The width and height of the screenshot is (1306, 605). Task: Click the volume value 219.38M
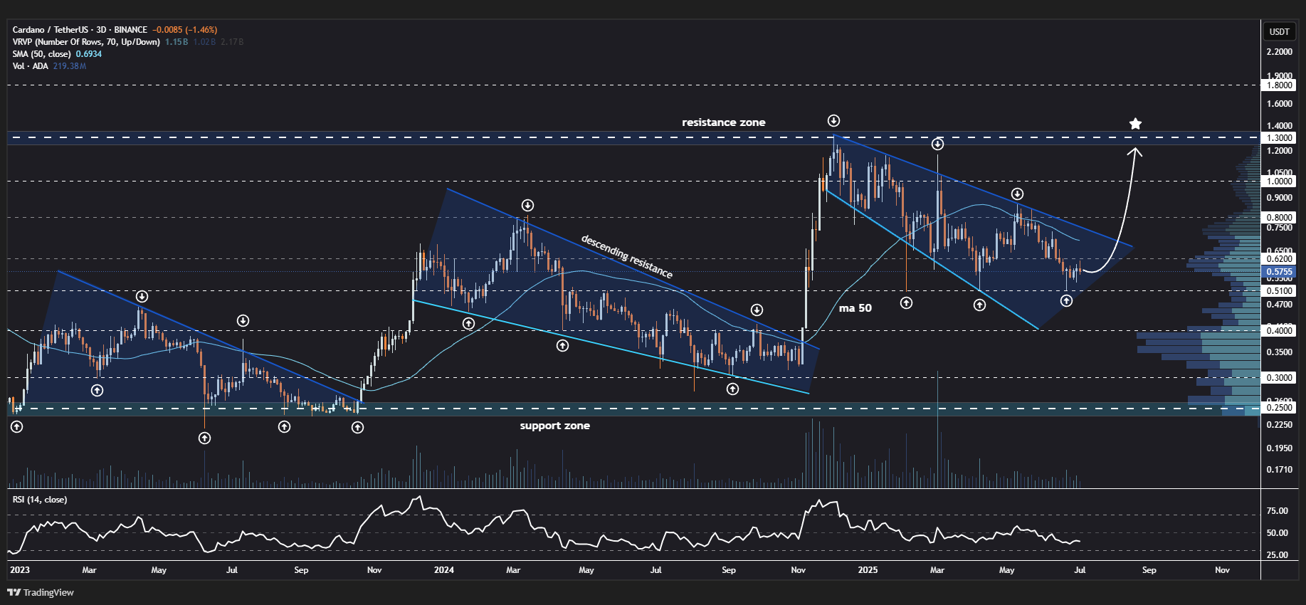tap(70, 66)
